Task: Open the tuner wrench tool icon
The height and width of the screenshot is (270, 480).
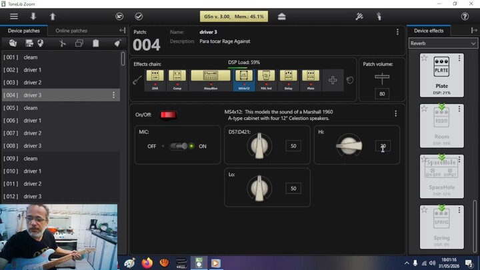Action: pos(359,17)
